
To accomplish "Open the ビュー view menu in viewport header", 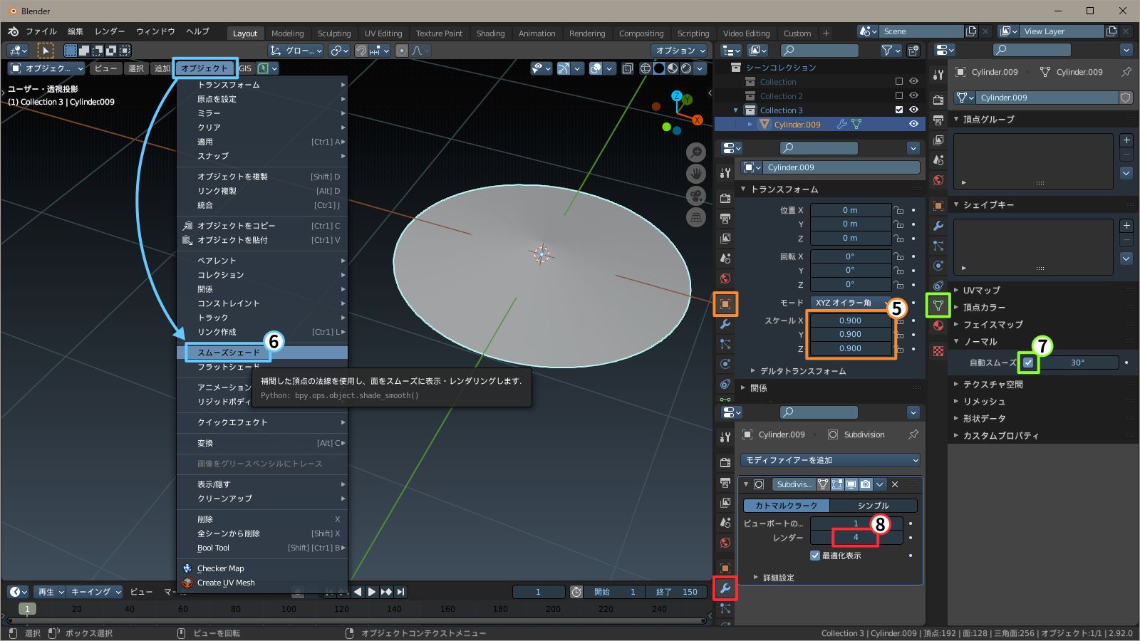I will pyautogui.click(x=105, y=68).
